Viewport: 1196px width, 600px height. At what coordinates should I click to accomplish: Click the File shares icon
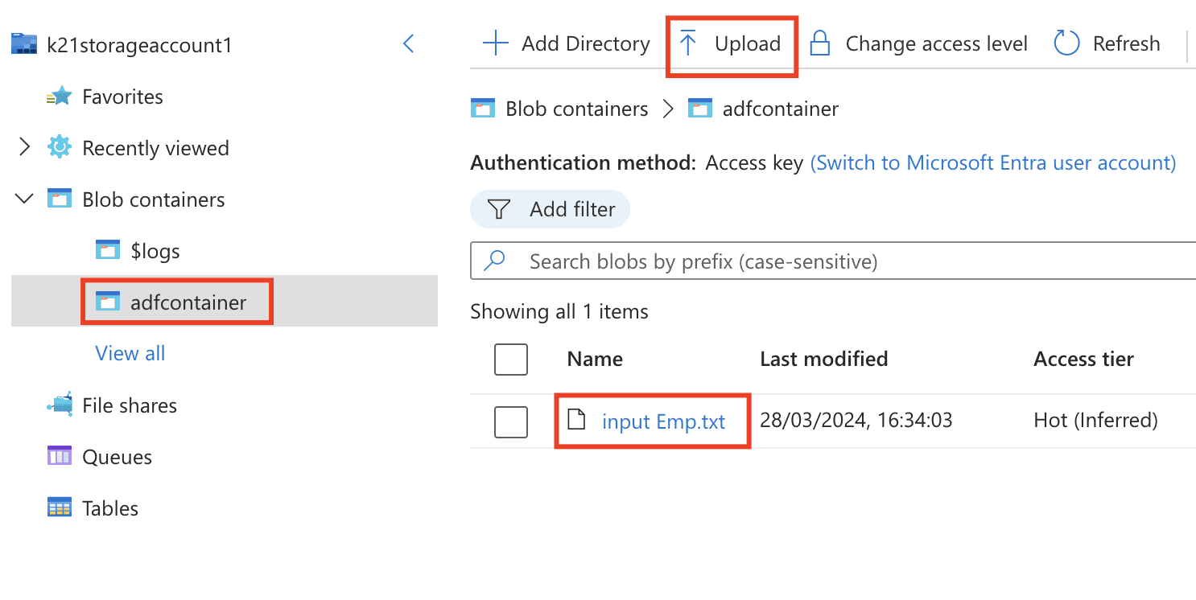(60, 405)
